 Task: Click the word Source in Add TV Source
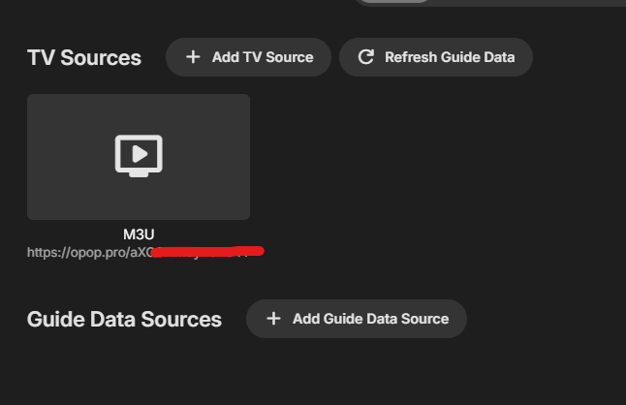click(x=289, y=57)
